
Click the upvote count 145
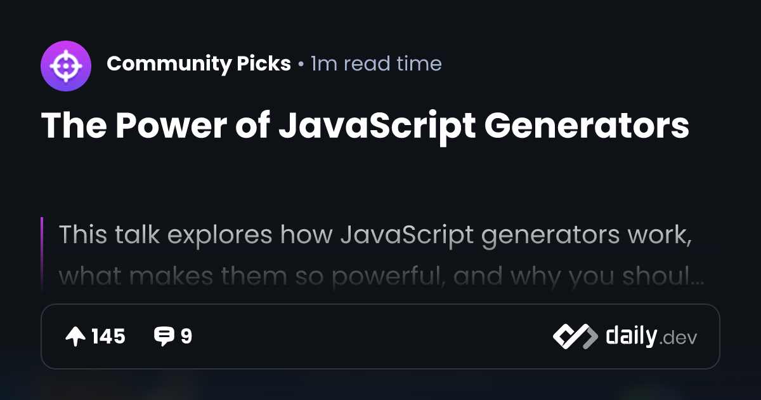108,337
